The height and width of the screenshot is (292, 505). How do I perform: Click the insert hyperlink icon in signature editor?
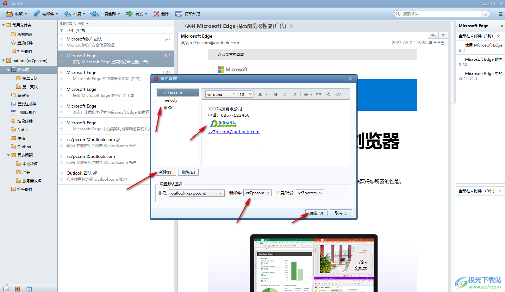[x=319, y=94]
